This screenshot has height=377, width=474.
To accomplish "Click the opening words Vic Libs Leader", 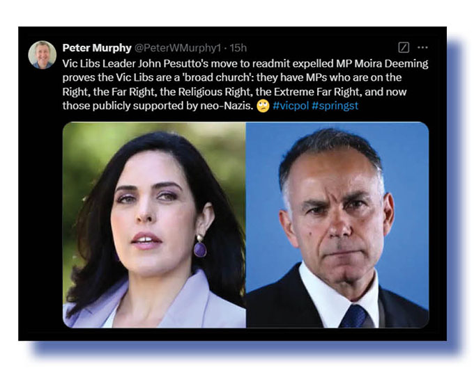I will (99, 63).
